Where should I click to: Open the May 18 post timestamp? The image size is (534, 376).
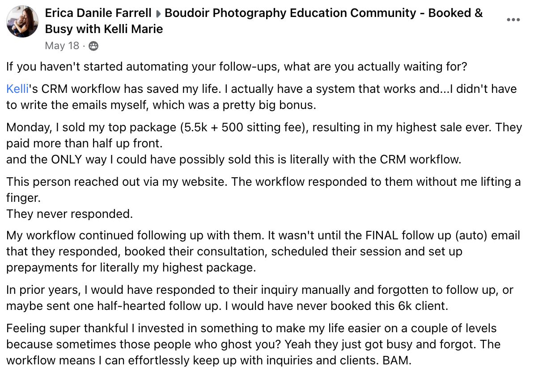coord(62,46)
